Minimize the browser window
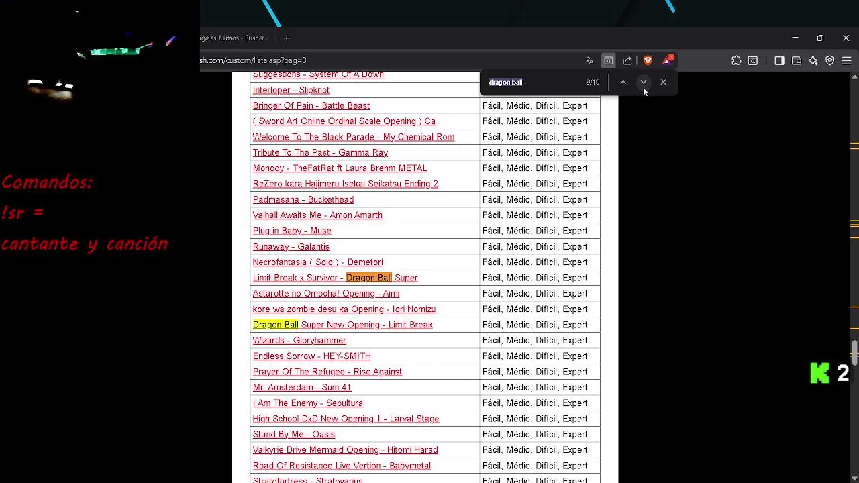 tap(795, 38)
